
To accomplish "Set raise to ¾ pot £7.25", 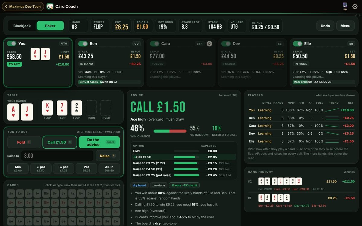I will click(63, 168).
